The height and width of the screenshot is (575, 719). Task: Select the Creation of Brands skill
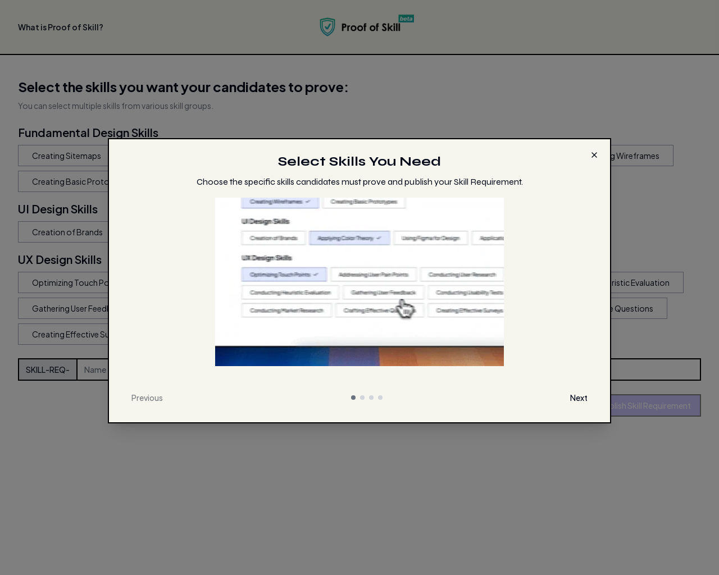[x=63, y=232]
